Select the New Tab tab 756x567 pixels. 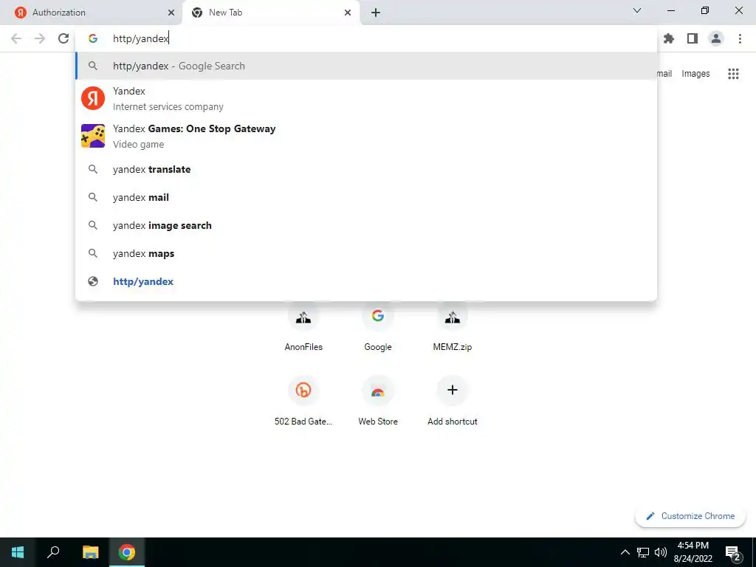(x=270, y=13)
